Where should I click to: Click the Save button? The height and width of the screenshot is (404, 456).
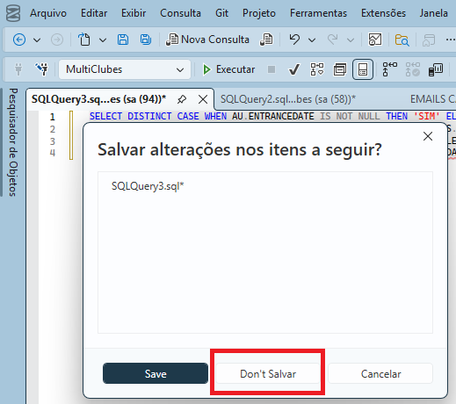(x=156, y=373)
